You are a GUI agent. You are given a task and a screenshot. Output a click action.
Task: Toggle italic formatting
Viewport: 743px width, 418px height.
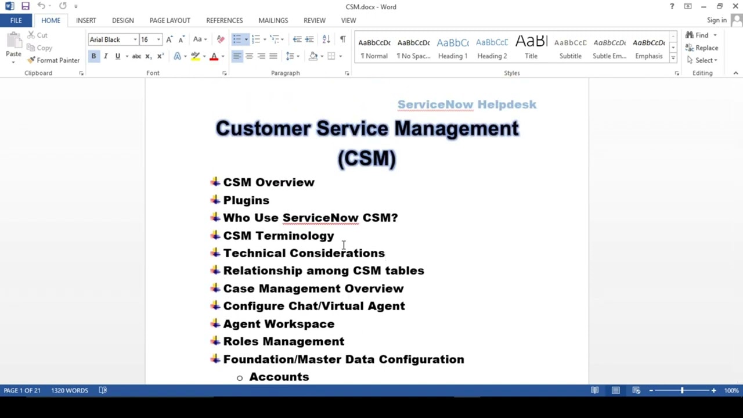click(x=106, y=56)
